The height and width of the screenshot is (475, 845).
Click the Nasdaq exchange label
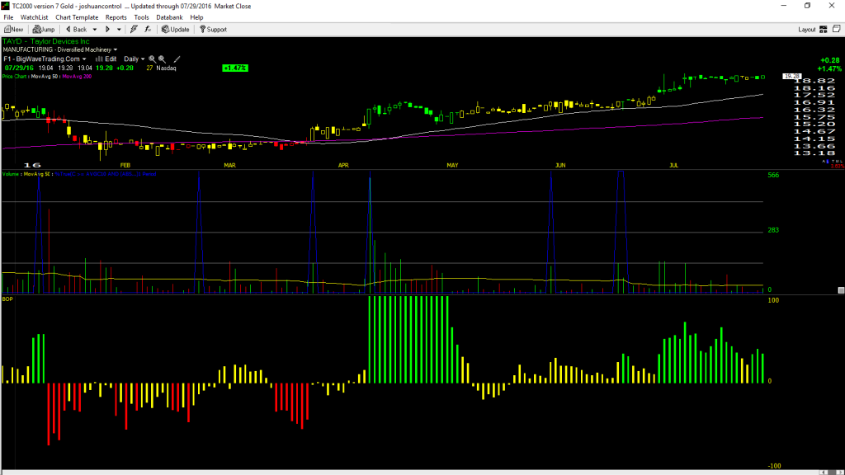tap(166, 68)
